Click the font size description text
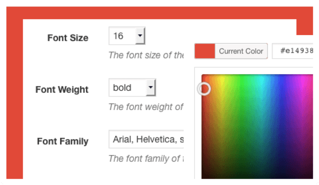319x185 pixels. coord(146,55)
